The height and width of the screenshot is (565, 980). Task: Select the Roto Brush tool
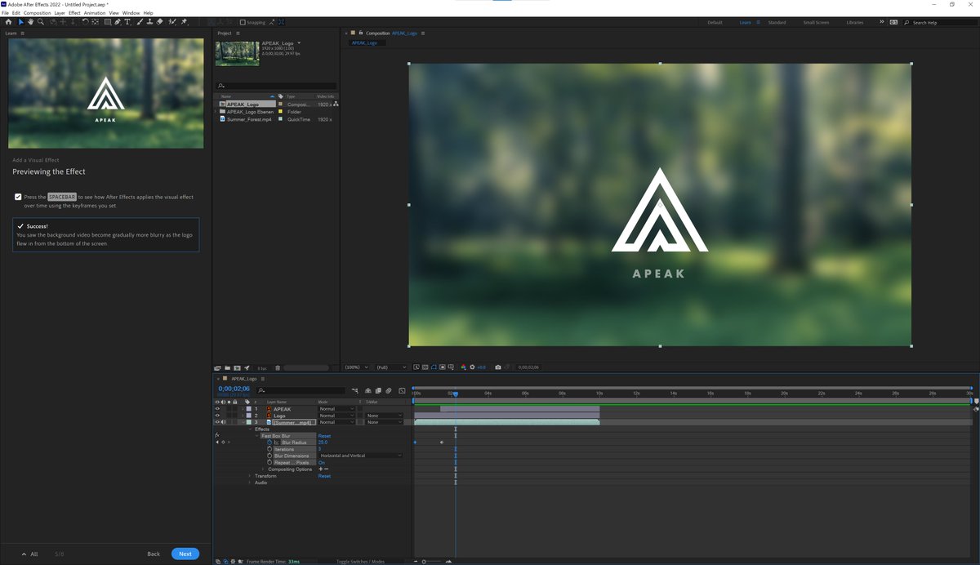[x=171, y=22]
